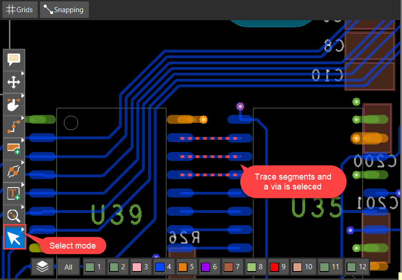Toggle layer 2 visibility

coord(117,267)
